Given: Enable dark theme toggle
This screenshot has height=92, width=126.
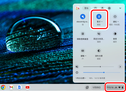Looking at the screenshot, I should click(x=99, y=51).
